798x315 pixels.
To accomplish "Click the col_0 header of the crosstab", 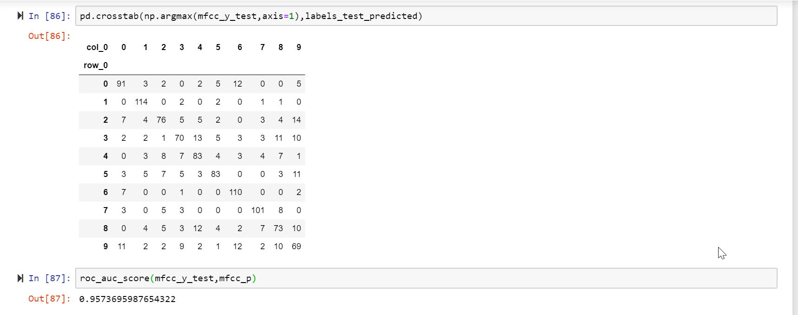I will [97, 47].
